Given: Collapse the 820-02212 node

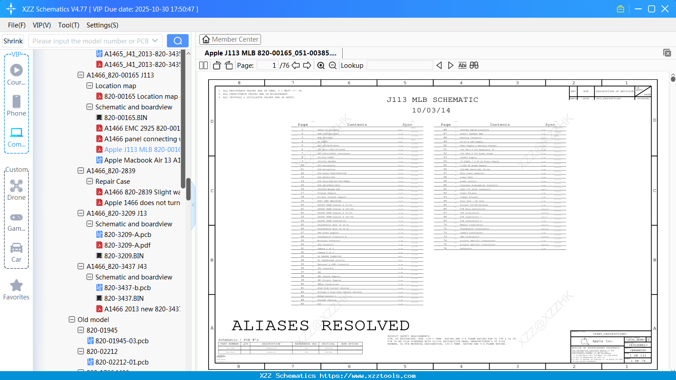Looking at the screenshot, I should pyautogui.click(x=81, y=352).
